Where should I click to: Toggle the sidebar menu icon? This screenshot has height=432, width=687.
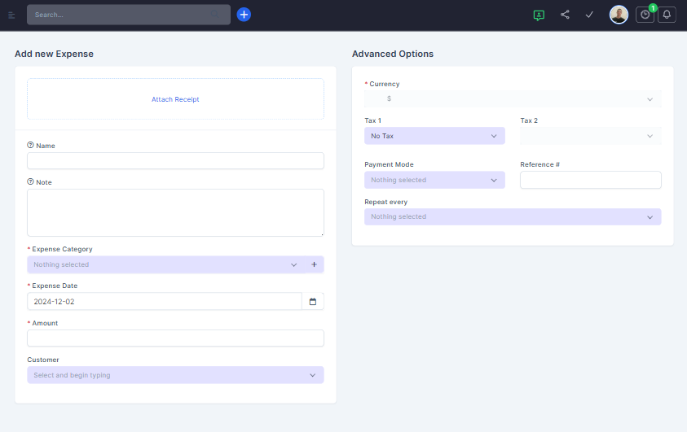11,15
